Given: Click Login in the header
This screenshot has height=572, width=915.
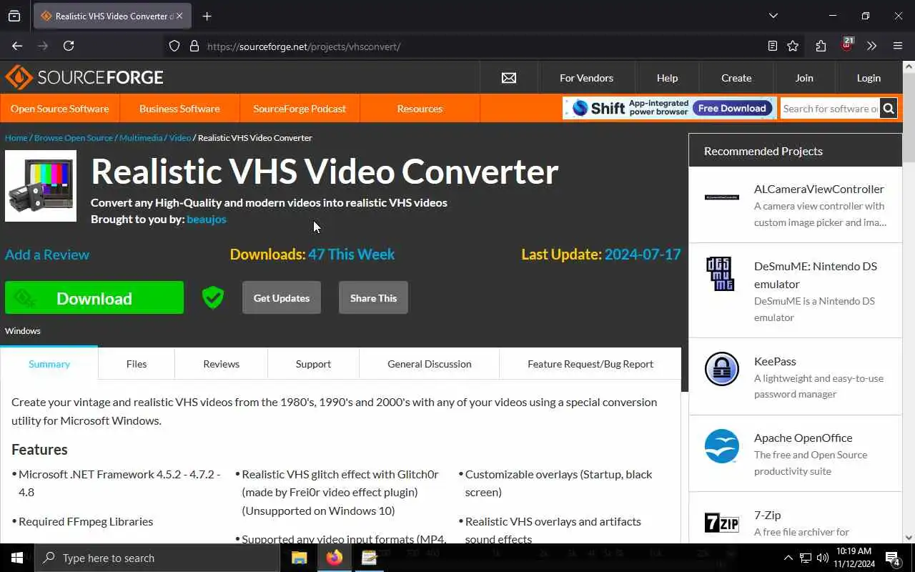Looking at the screenshot, I should click(869, 78).
